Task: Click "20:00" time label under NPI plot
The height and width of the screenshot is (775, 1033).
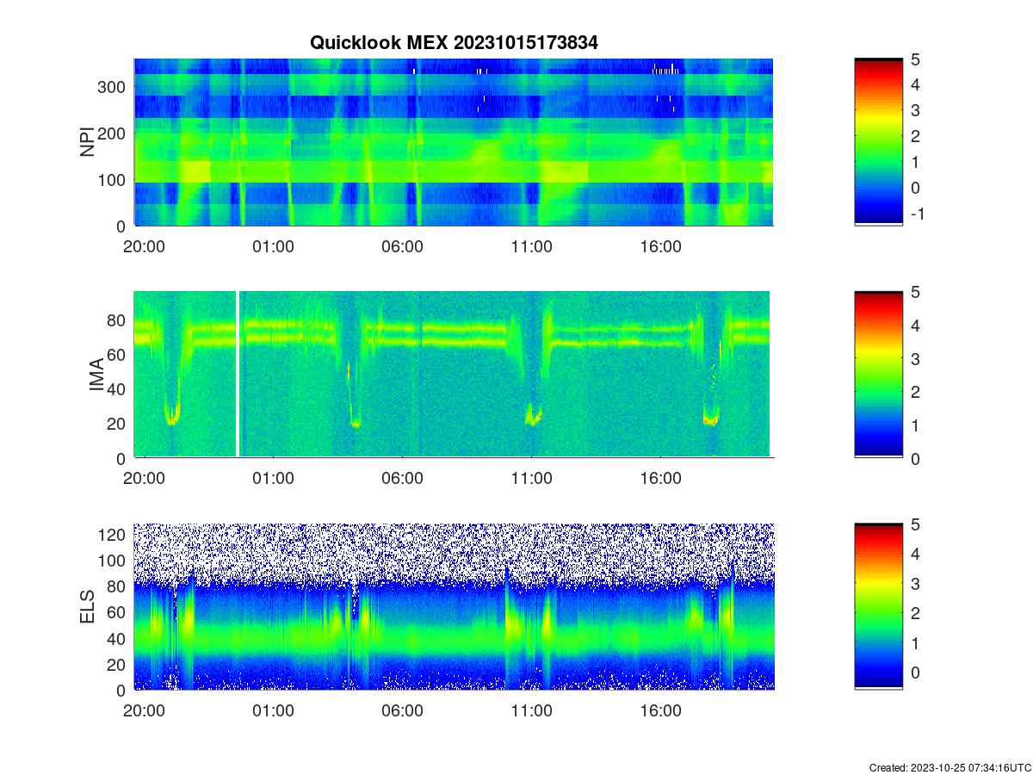Action: [145, 246]
